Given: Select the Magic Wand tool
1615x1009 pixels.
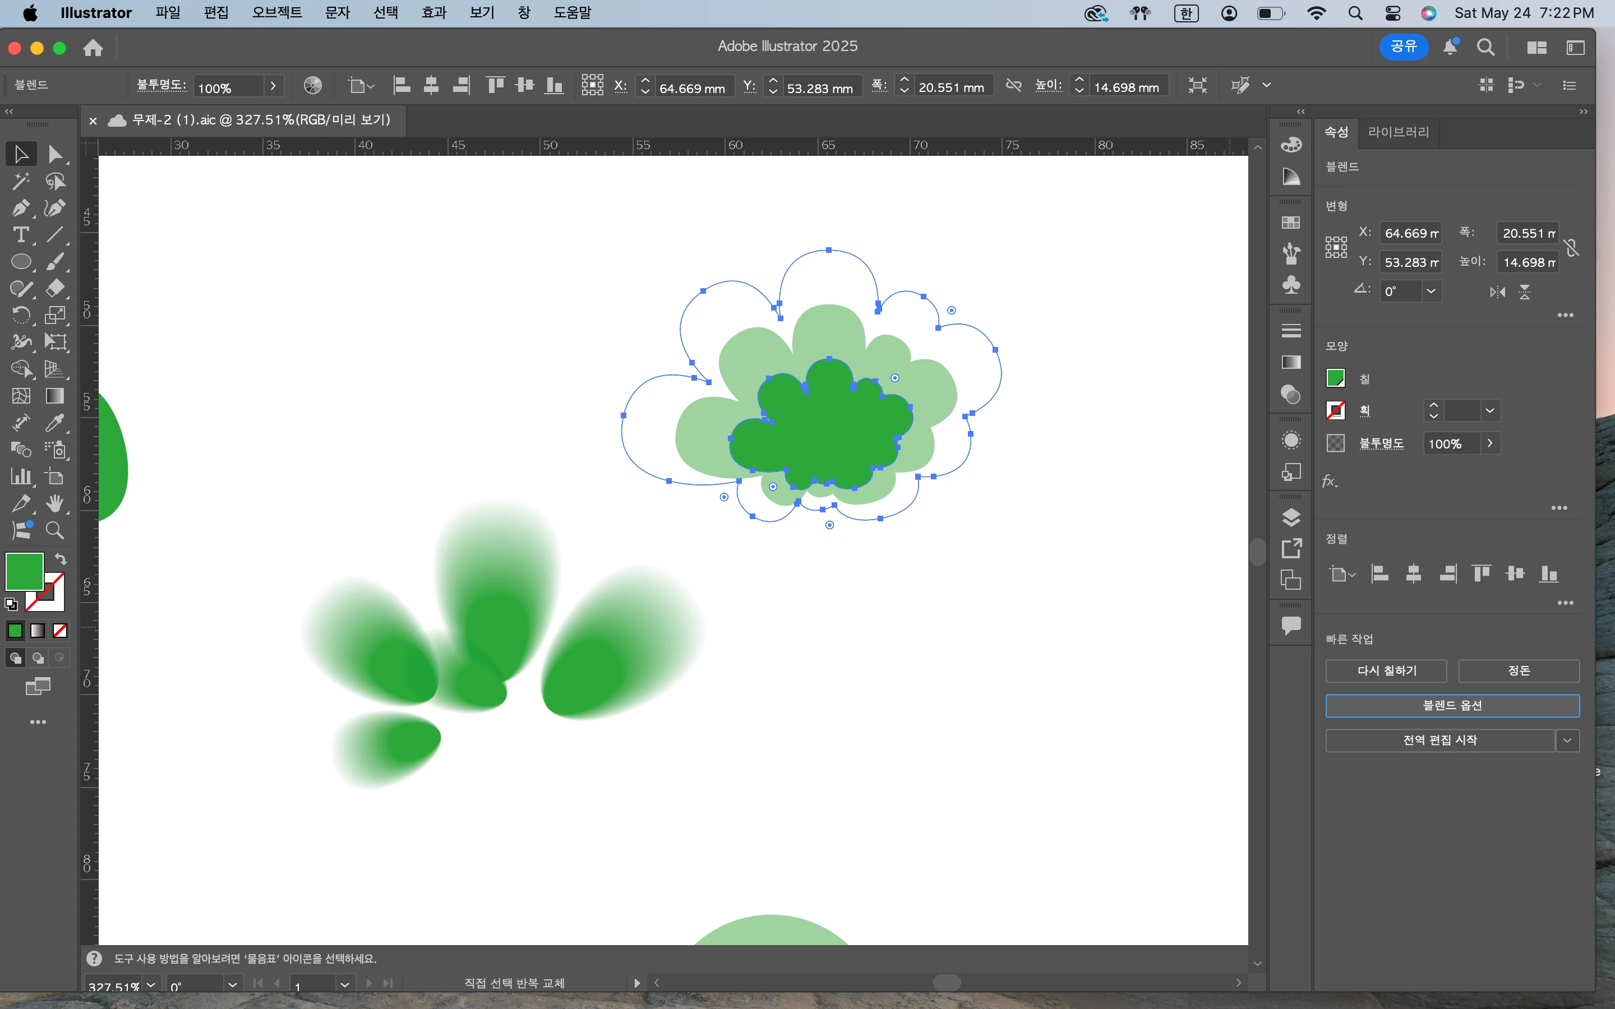Looking at the screenshot, I should (x=21, y=181).
